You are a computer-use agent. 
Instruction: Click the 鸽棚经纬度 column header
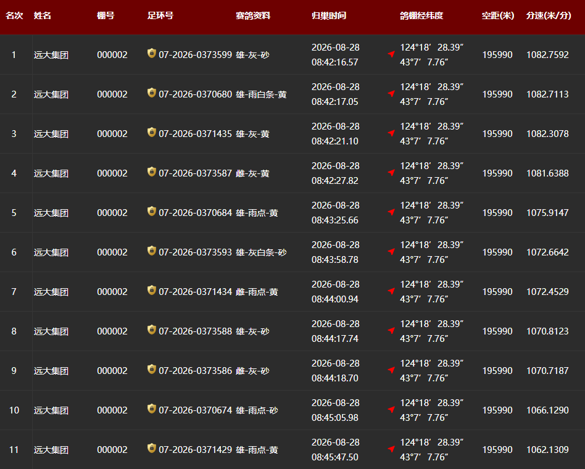(421, 15)
